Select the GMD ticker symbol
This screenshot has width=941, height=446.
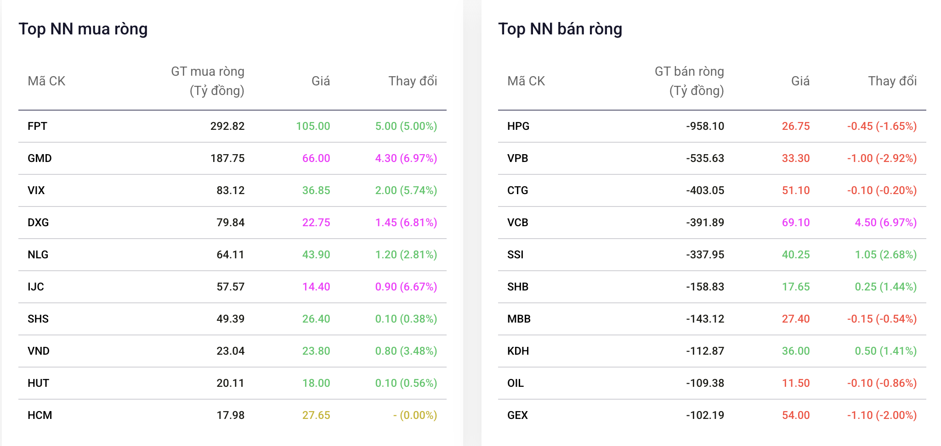40,158
